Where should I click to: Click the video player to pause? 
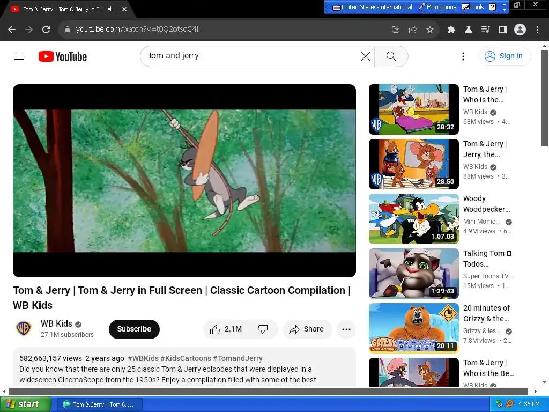[184, 181]
